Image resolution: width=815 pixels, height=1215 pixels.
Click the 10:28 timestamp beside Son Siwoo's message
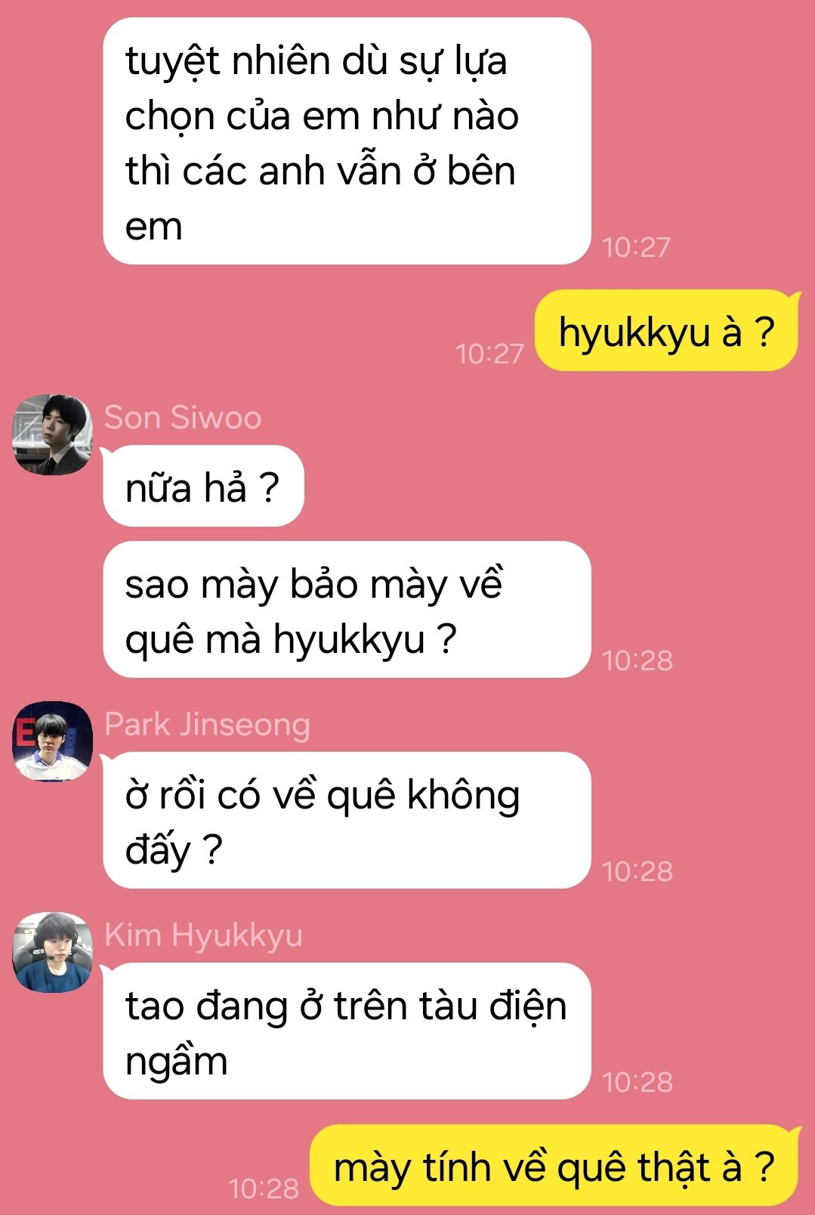(637, 660)
